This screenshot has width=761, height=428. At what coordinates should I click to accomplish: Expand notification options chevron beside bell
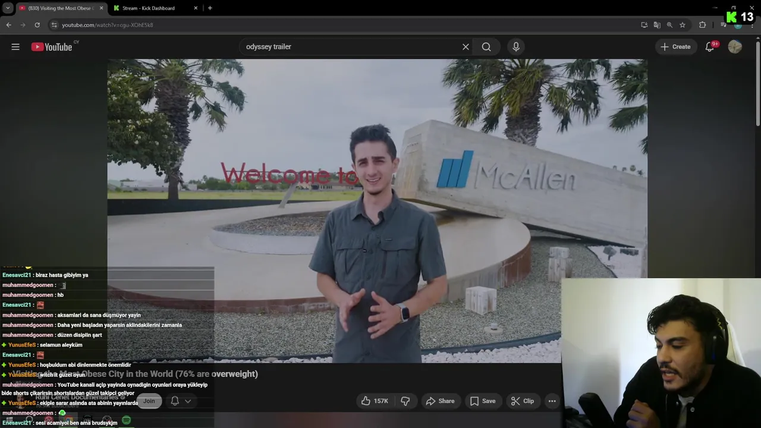pos(188,401)
